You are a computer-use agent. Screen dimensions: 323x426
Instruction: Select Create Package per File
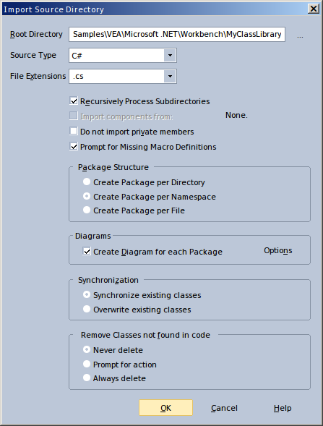point(87,210)
